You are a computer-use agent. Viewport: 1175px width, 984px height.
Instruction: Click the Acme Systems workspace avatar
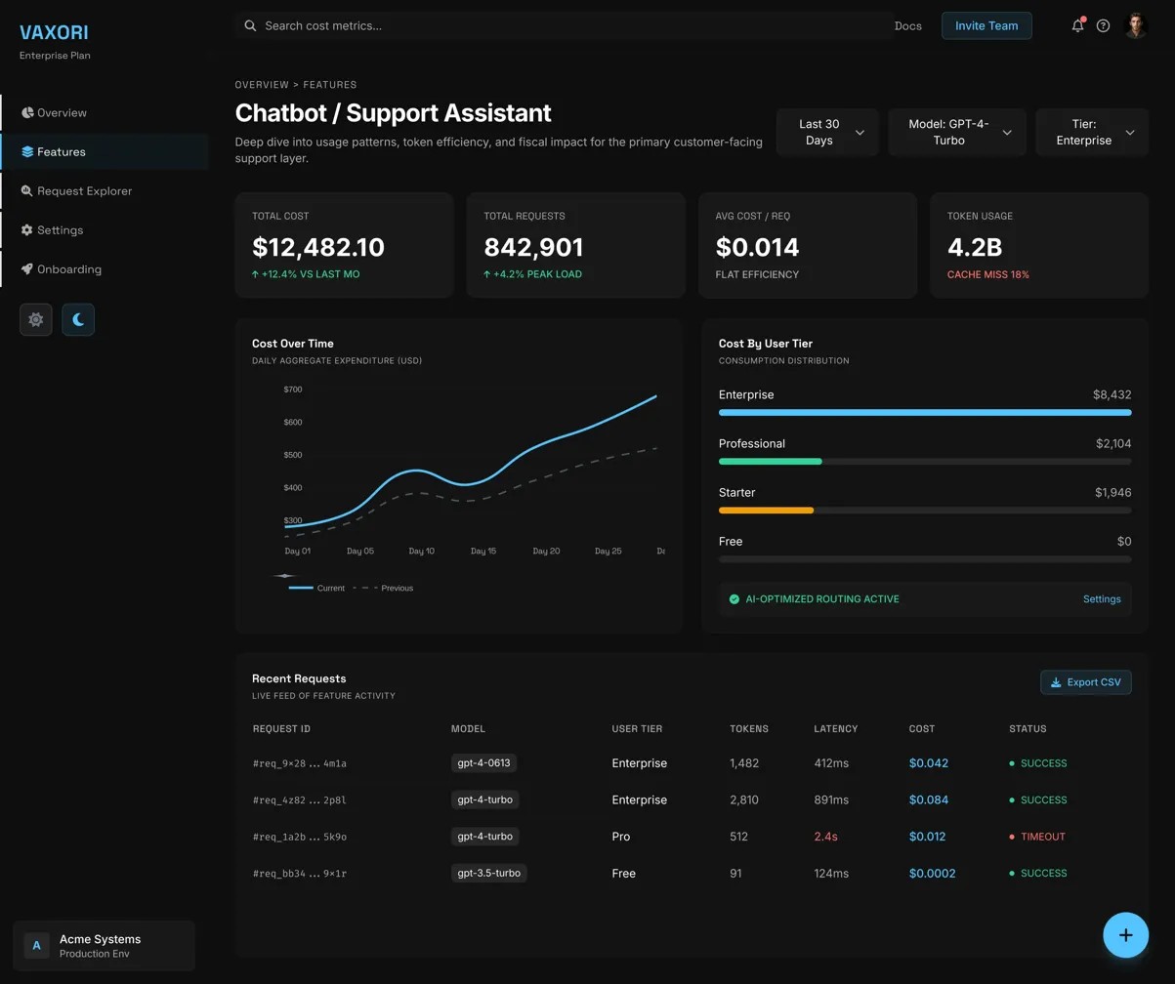click(x=36, y=945)
